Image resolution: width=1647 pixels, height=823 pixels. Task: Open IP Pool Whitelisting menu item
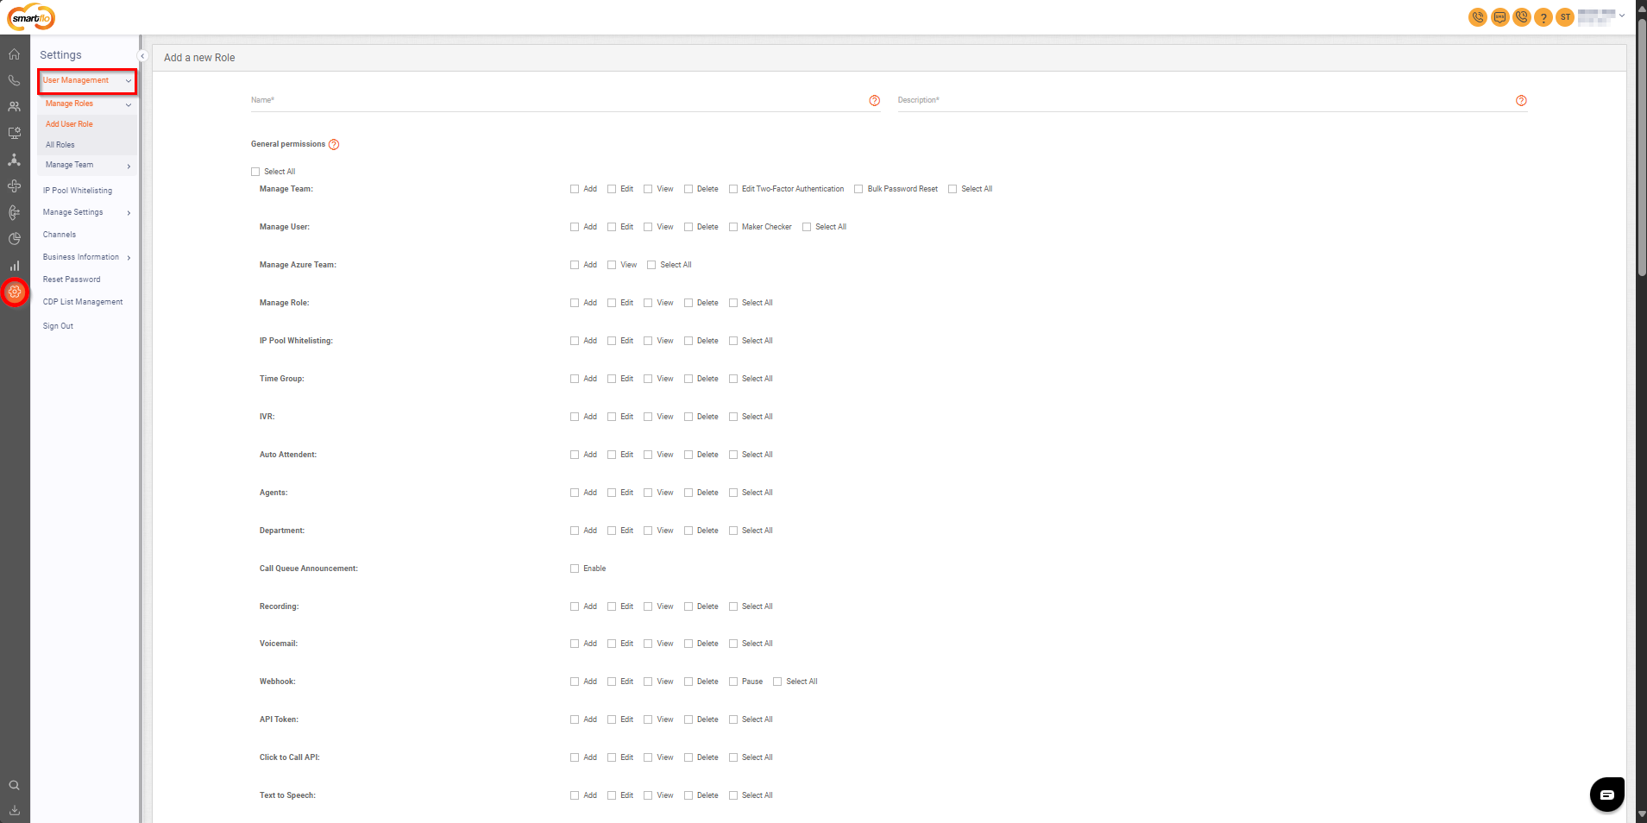click(x=78, y=191)
